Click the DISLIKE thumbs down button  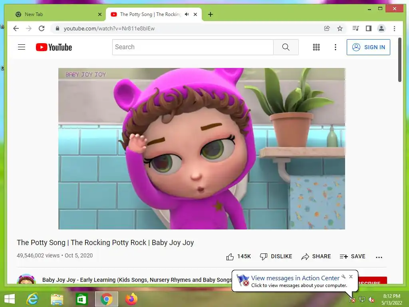[x=276, y=257]
